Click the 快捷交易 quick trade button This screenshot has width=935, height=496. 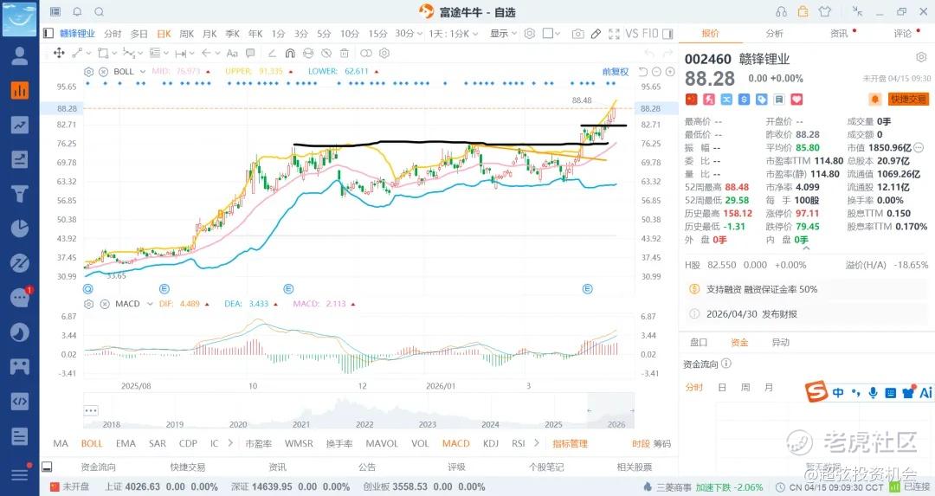(907, 100)
